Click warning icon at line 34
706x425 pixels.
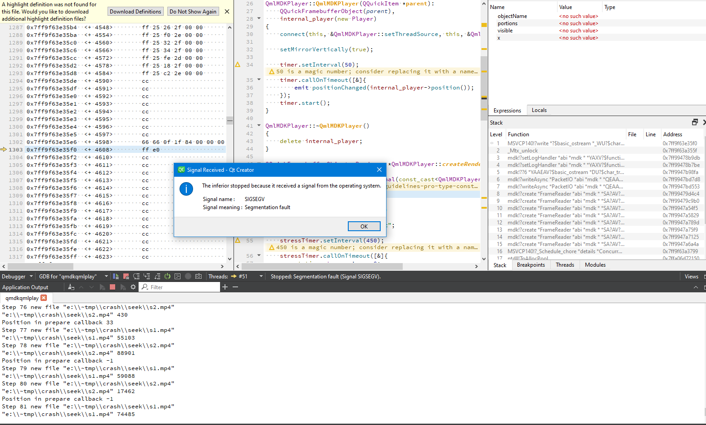click(238, 65)
